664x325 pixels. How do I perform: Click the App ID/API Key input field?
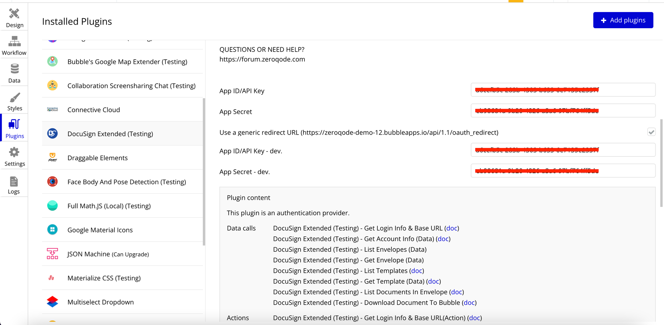pyautogui.click(x=563, y=90)
